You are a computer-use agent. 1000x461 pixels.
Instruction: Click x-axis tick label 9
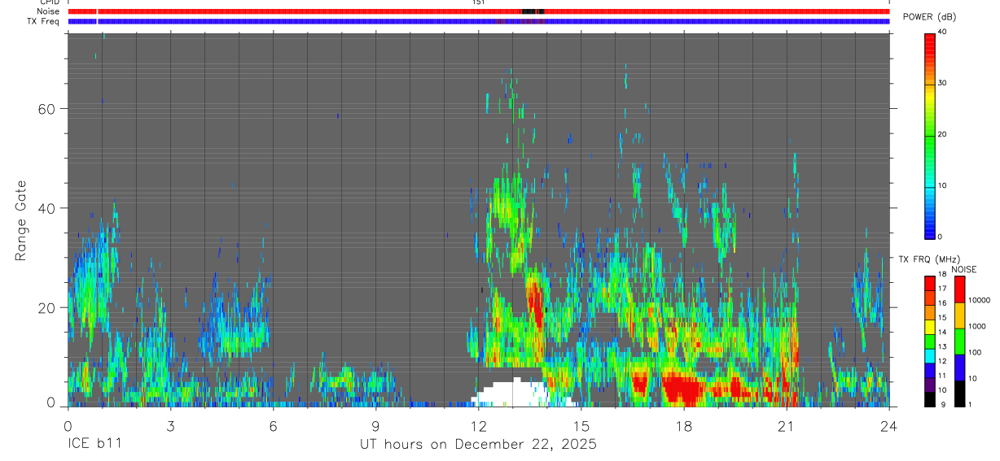click(375, 425)
